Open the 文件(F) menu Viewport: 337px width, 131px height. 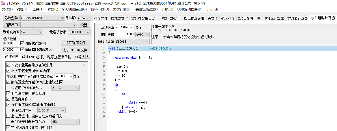pos(7,9)
